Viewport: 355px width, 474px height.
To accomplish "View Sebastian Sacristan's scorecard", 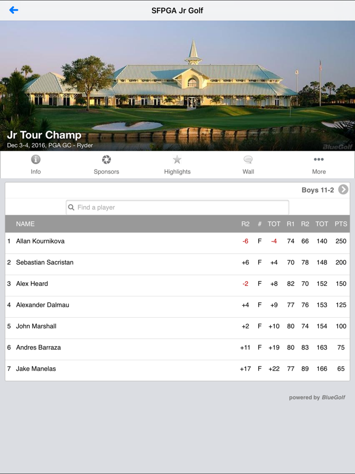I will [x=152, y=262].
